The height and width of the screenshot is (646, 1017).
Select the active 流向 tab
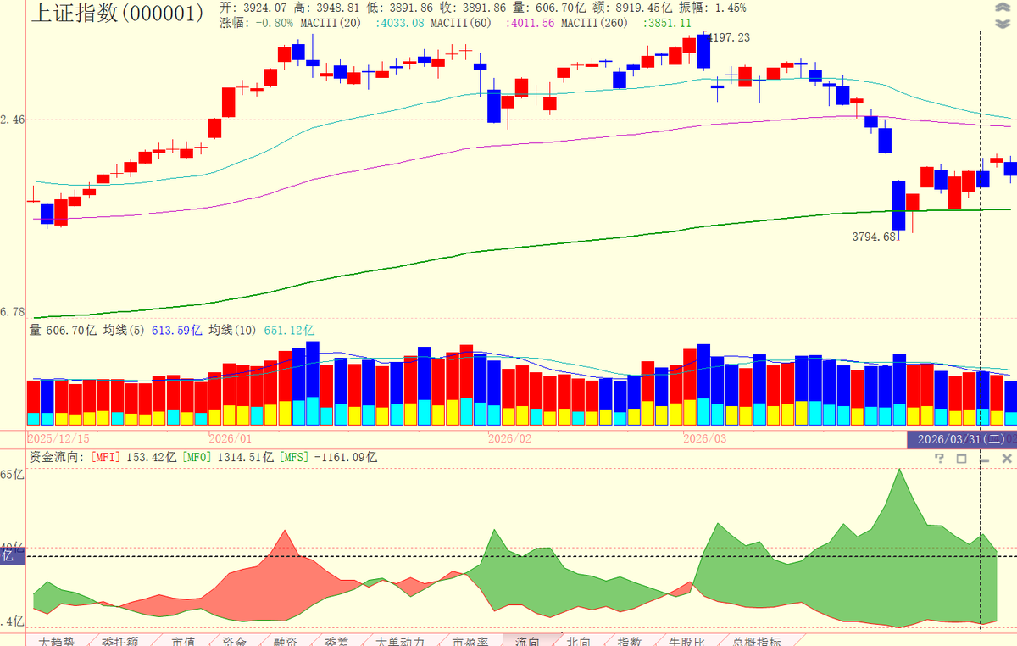pyautogui.click(x=528, y=641)
